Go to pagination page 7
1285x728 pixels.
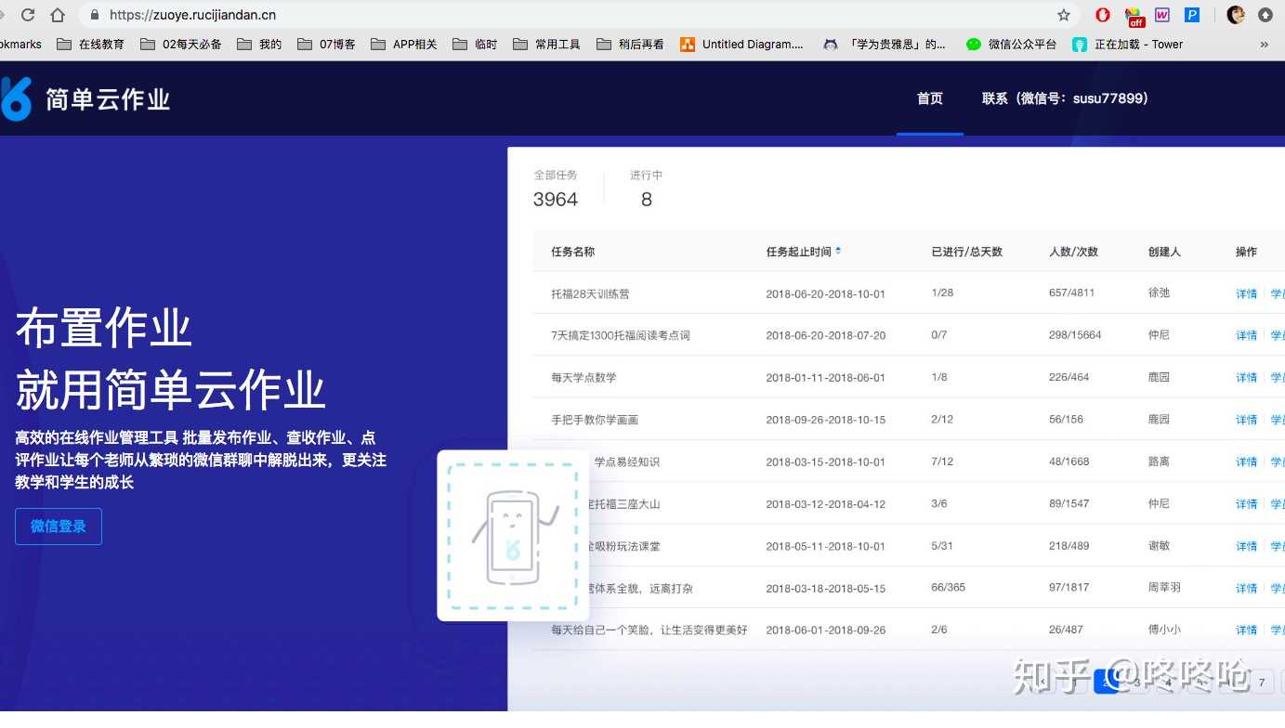pos(1261,681)
